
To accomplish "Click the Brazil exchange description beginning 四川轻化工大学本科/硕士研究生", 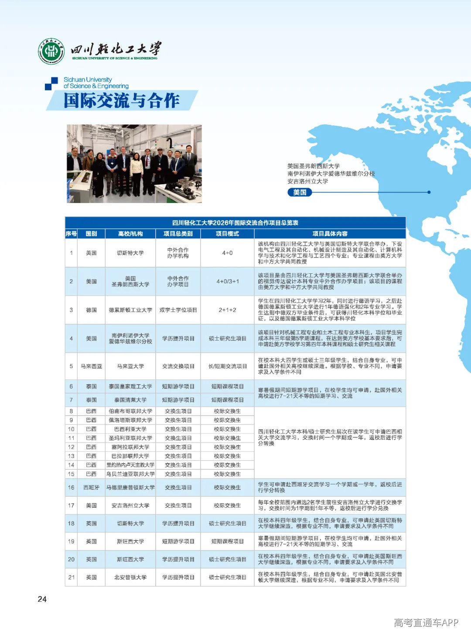I will click(330, 437).
